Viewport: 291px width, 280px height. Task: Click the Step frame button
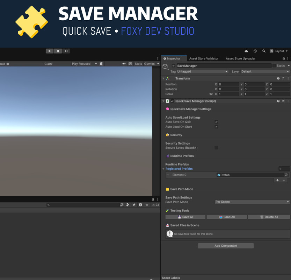pos(66,51)
